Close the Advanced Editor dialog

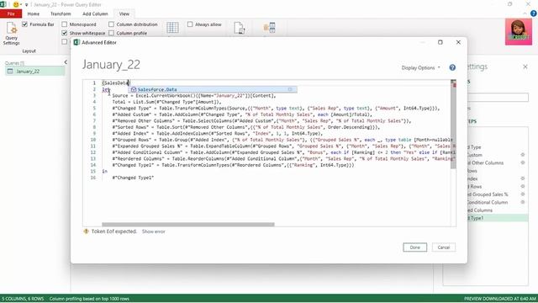click(x=458, y=42)
